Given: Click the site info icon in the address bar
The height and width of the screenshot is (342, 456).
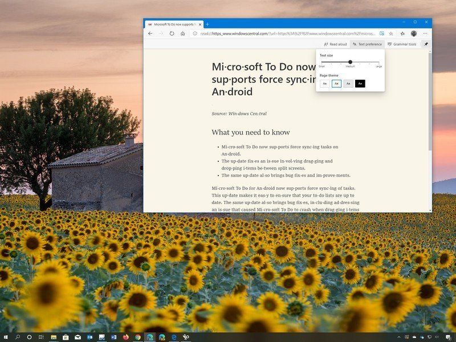Looking at the screenshot, I should click(x=195, y=34).
